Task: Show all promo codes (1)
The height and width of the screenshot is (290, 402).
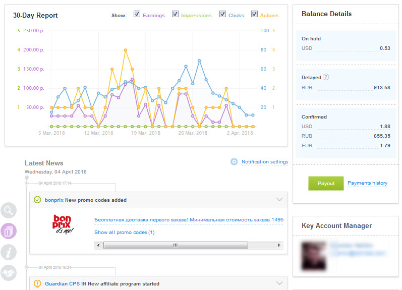Action: click(124, 233)
